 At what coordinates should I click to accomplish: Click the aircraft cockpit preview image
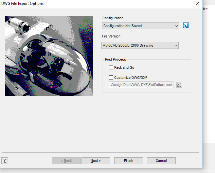pos(49,56)
